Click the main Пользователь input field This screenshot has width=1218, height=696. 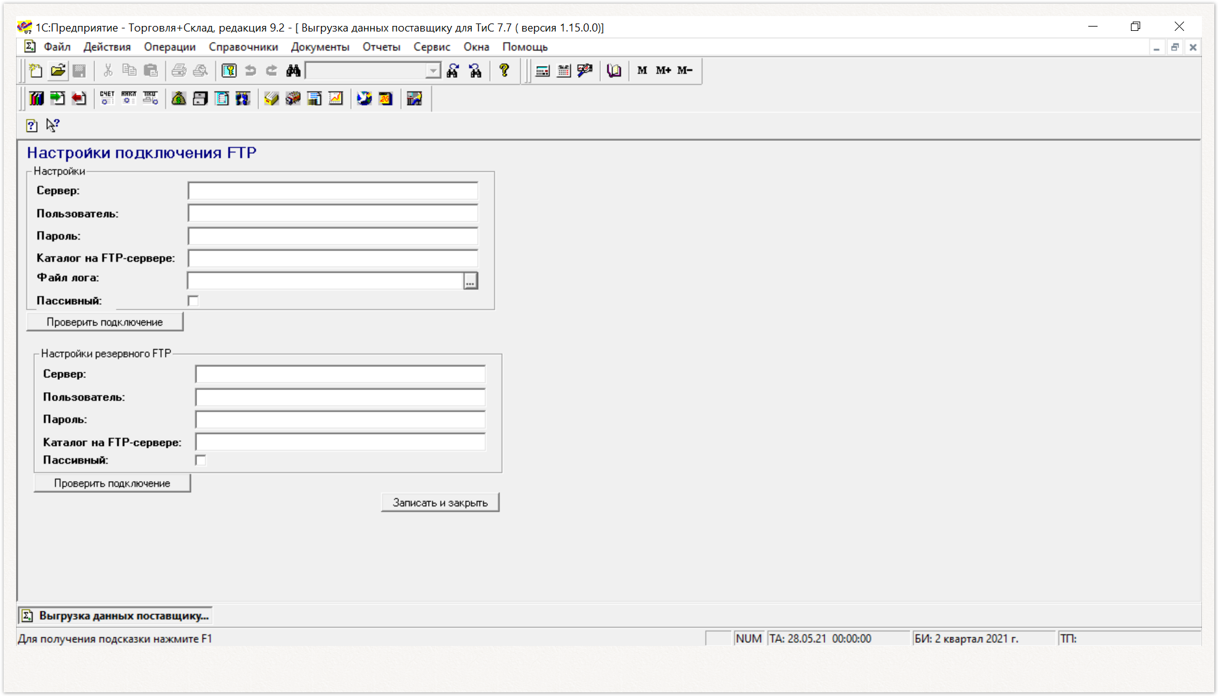point(333,214)
